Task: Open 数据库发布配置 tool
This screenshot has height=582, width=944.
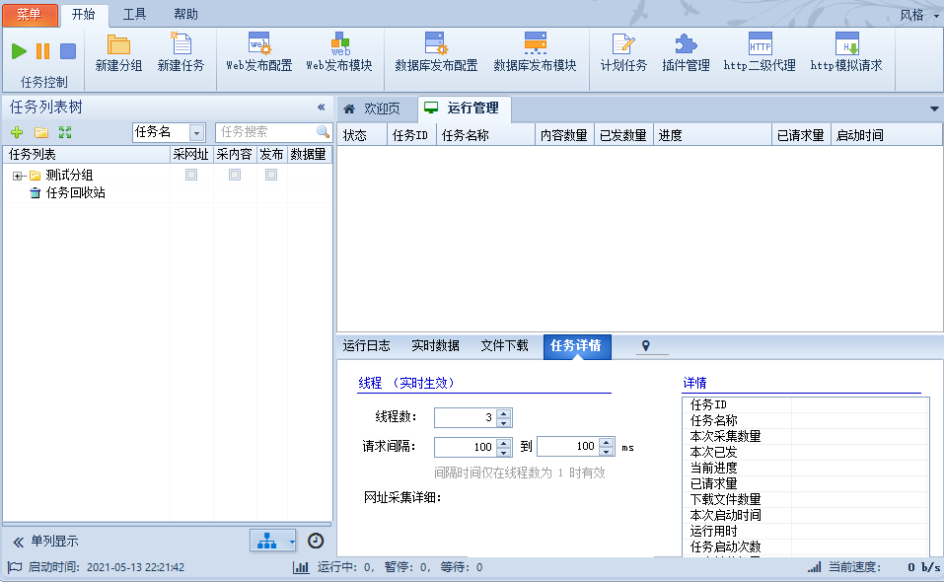Action: pos(435,53)
